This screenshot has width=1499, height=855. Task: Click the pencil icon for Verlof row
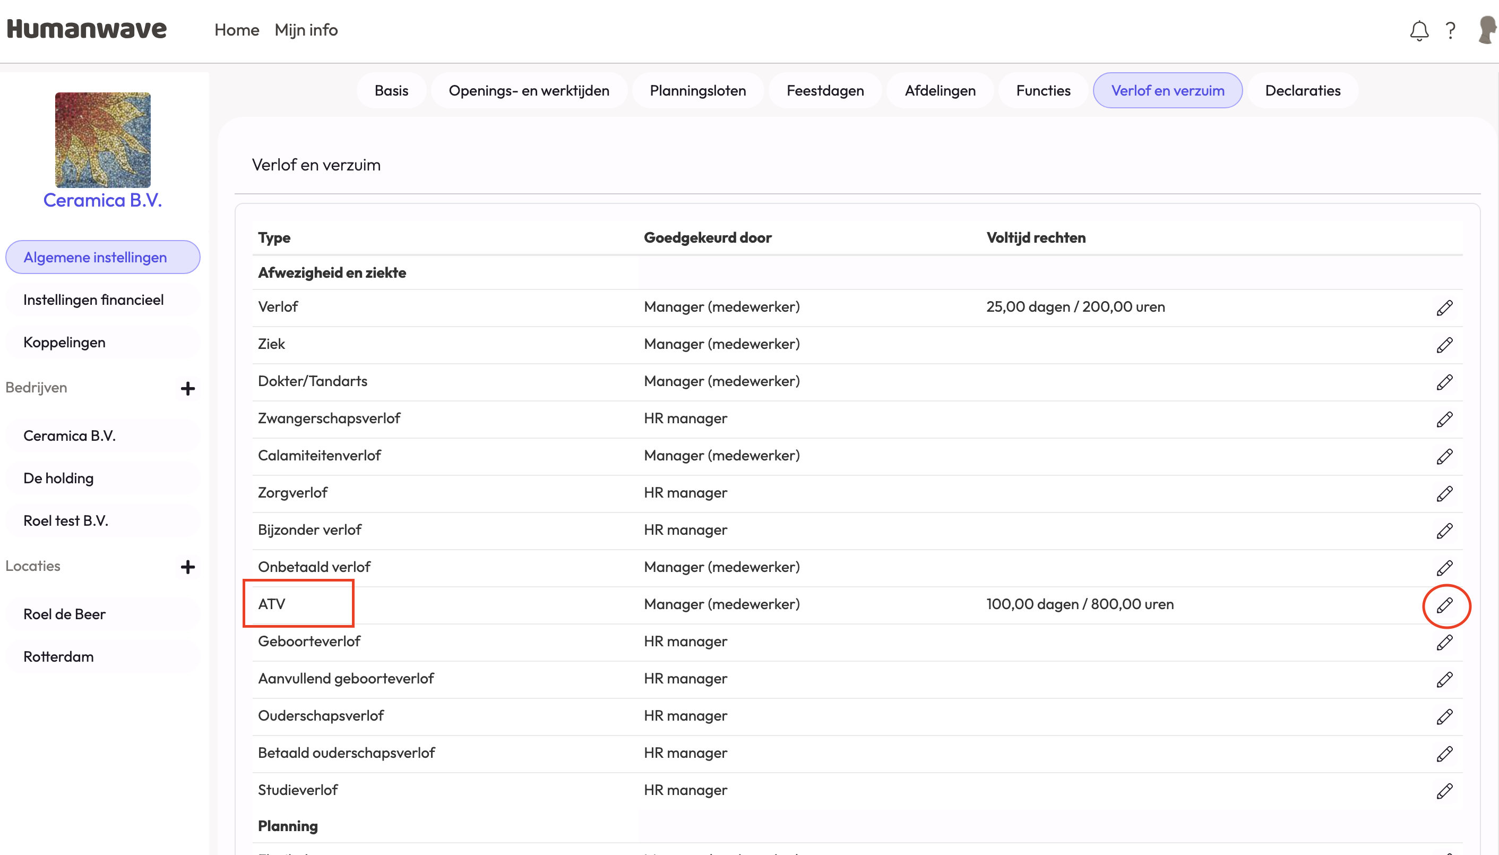1444,307
